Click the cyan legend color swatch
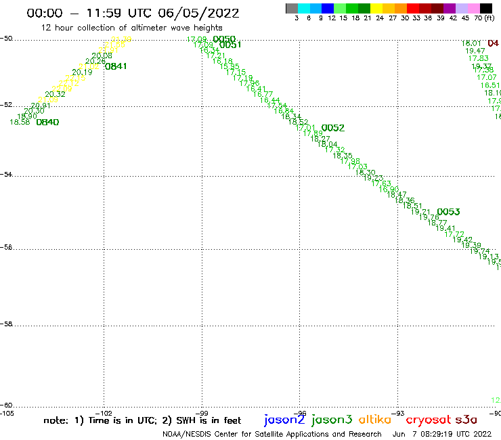This screenshot has width=501, height=440. (x=304, y=8)
